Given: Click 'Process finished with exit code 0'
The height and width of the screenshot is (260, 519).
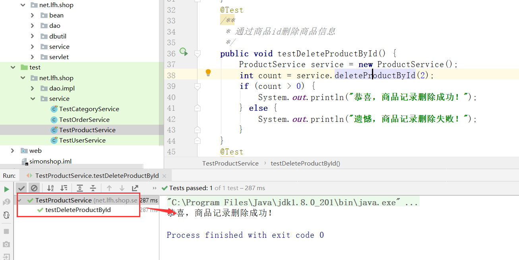Looking at the screenshot, I should [x=245, y=235].
